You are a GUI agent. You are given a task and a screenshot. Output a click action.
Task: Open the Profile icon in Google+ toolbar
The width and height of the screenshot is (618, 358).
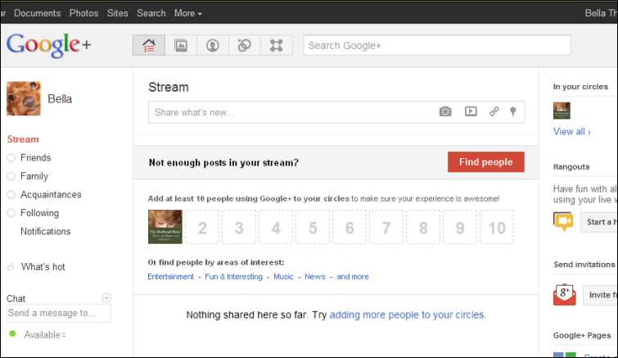click(x=213, y=45)
